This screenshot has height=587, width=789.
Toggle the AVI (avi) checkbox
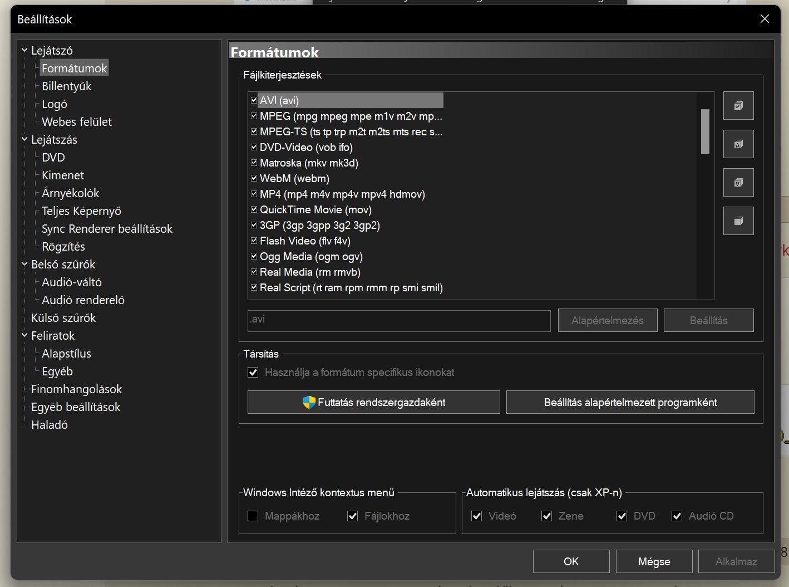coord(254,100)
